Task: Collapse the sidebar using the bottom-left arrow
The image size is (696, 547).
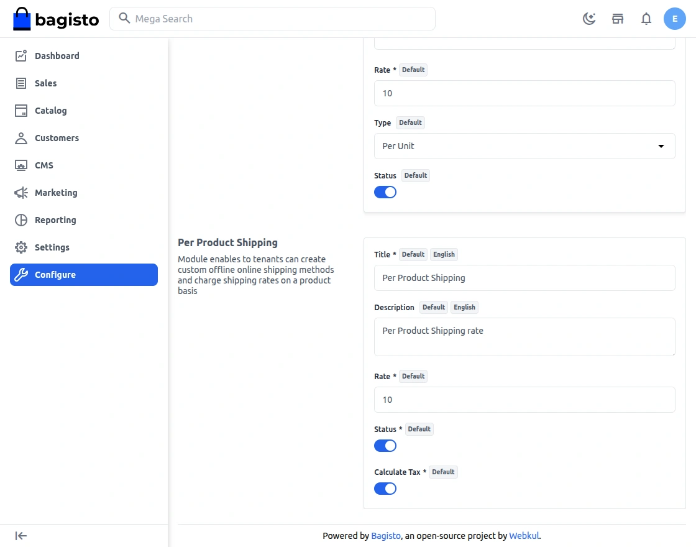Action: 21,535
